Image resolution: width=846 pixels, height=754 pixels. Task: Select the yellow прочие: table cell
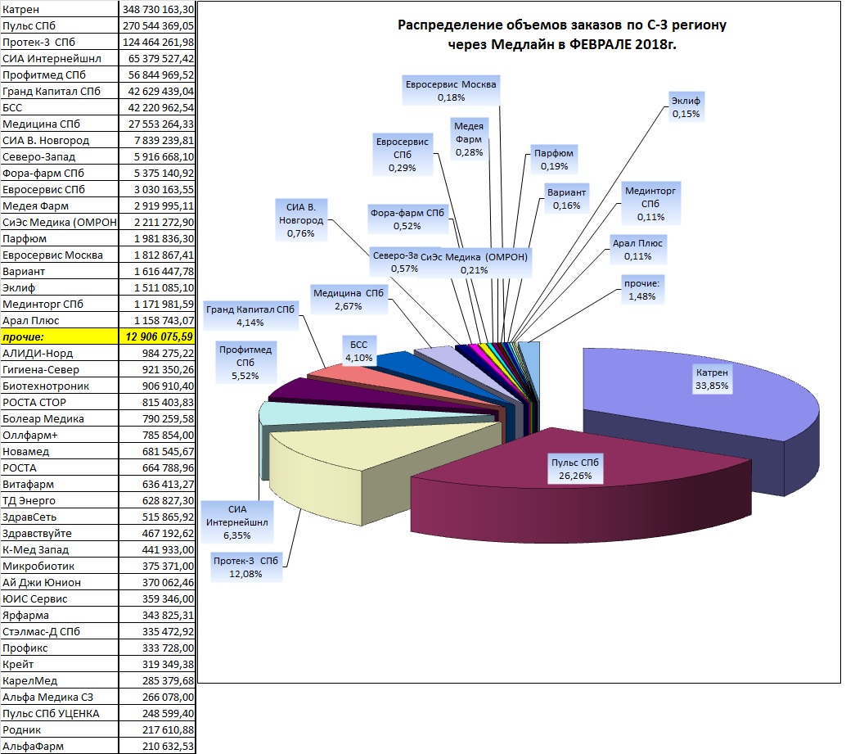[x=59, y=336]
